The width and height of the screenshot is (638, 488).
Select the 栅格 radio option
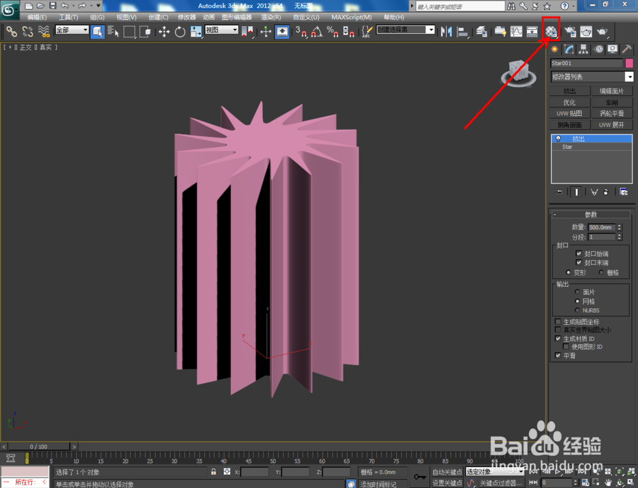(x=601, y=272)
